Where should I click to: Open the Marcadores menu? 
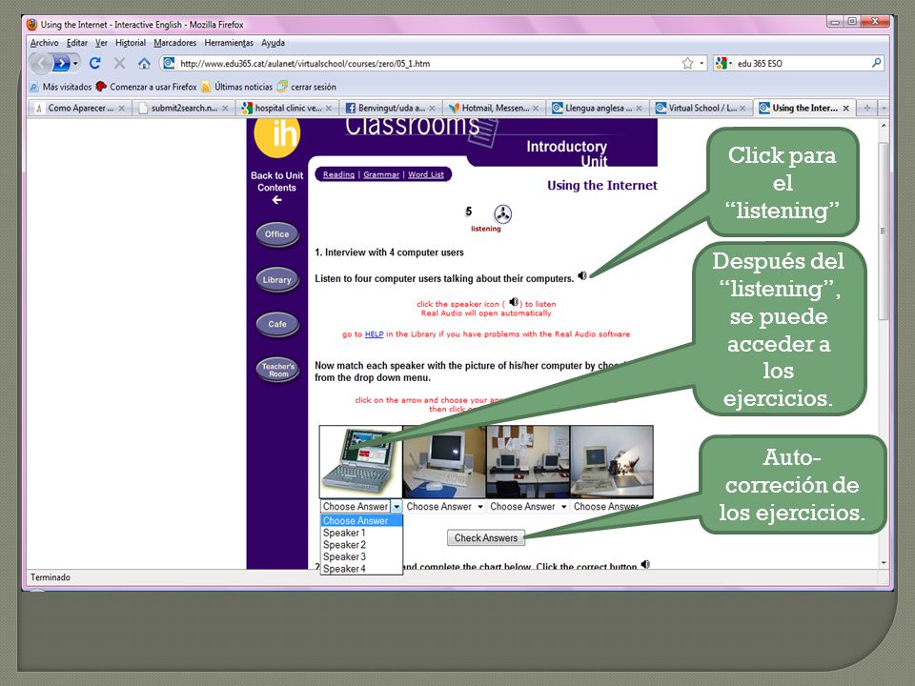175,43
